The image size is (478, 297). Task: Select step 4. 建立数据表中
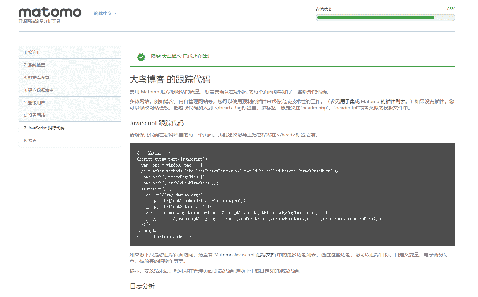pyautogui.click(x=70, y=90)
